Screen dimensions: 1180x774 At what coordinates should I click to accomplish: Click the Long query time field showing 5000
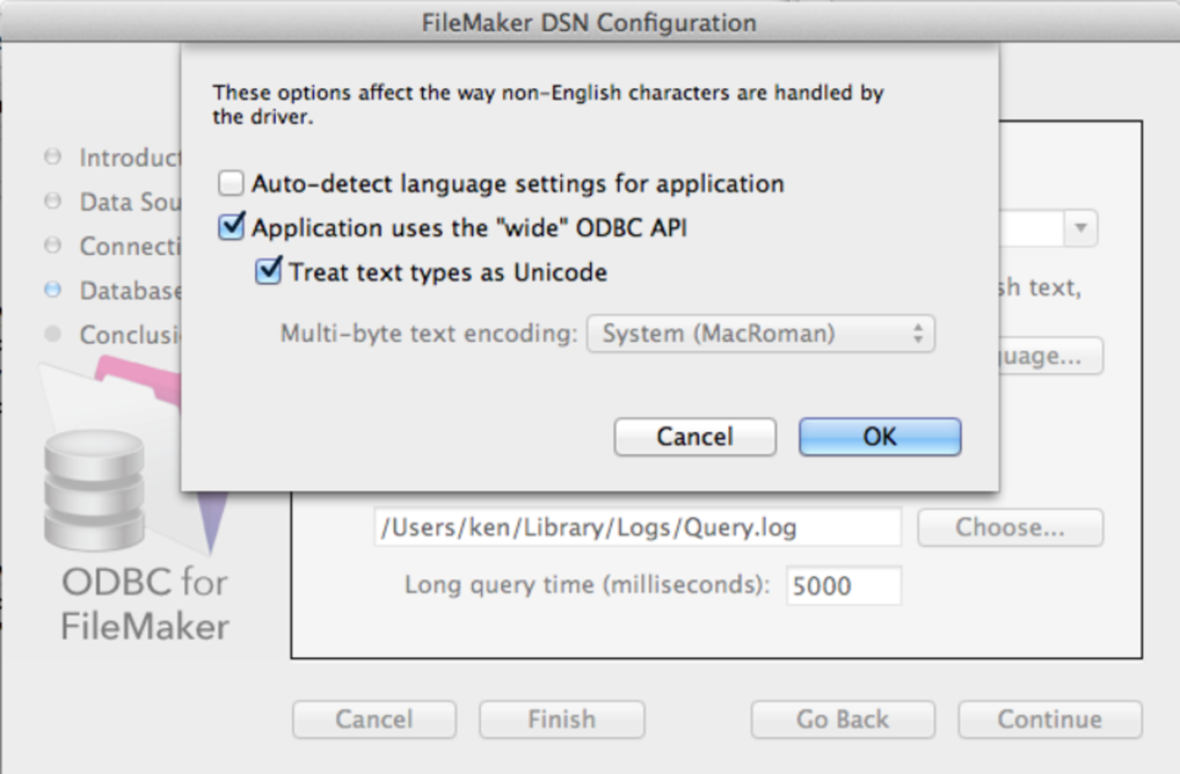pos(844,585)
